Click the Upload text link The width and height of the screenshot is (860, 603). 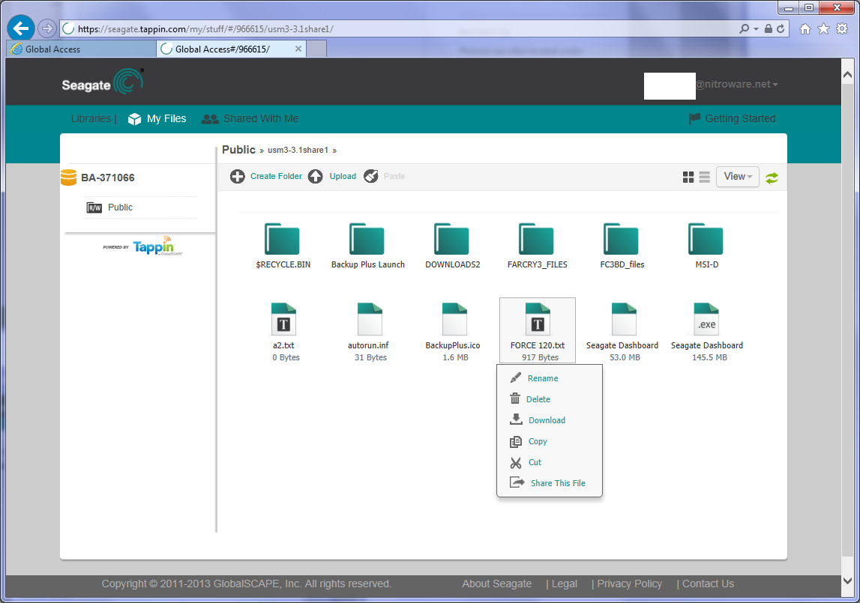(x=343, y=177)
